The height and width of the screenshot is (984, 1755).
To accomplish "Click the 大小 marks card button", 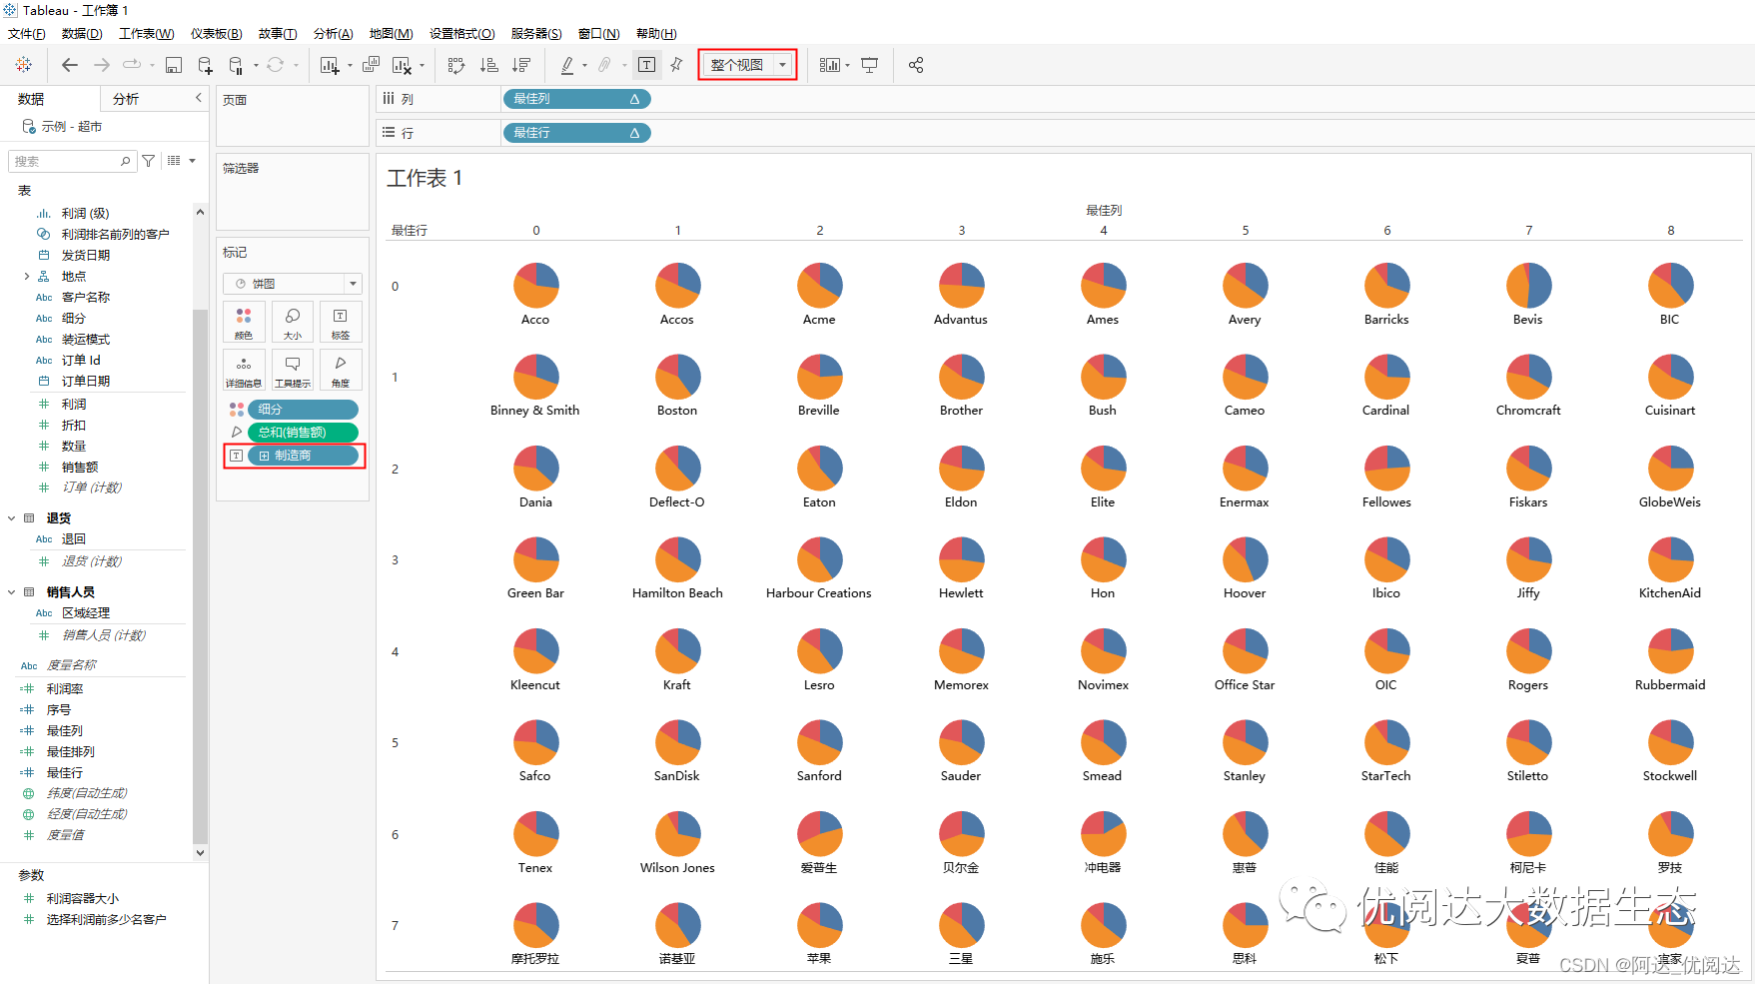I will click(293, 323).
